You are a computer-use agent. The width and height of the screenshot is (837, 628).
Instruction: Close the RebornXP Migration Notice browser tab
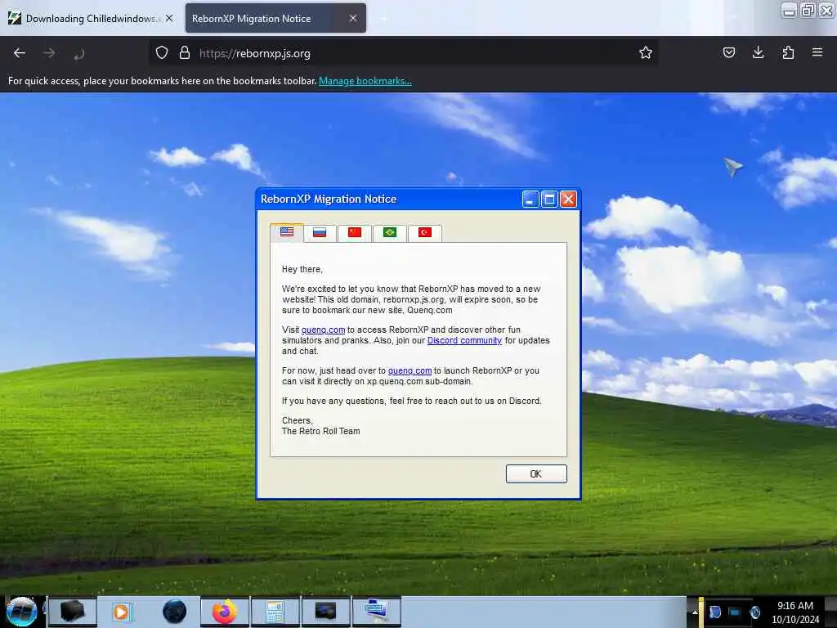pyautogui.click(x=353, y=18)
